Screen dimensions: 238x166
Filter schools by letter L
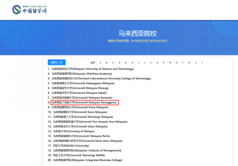click(144, 63)
